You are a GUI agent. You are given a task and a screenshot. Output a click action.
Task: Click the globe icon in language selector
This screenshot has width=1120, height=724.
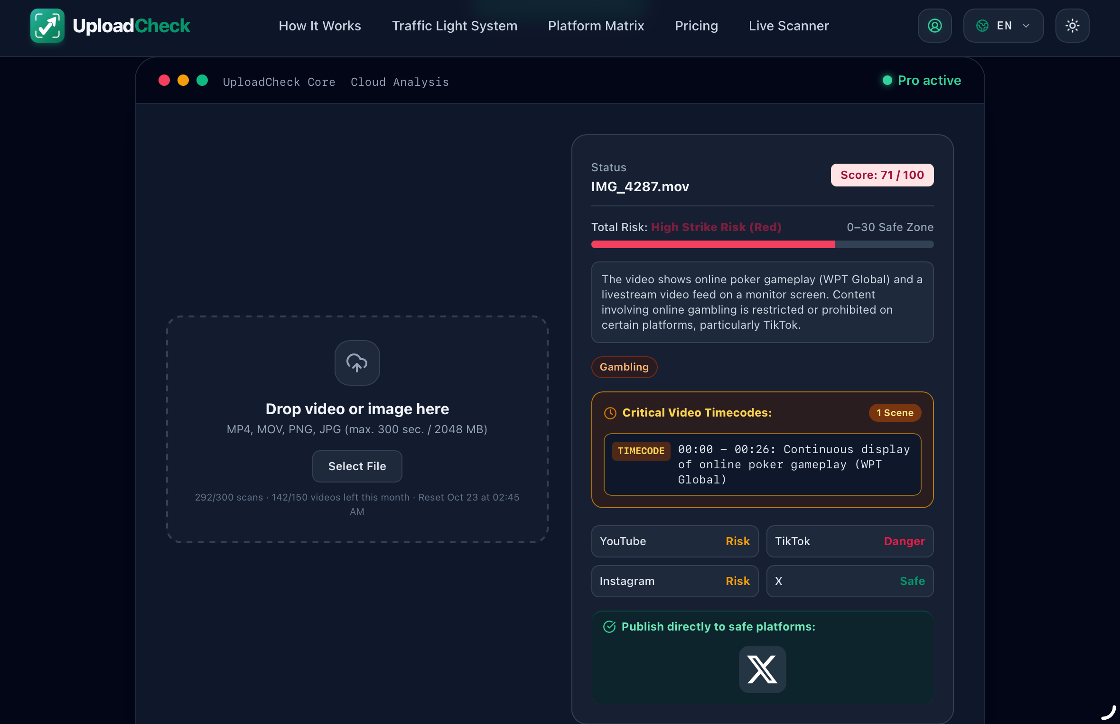[982, 26]
